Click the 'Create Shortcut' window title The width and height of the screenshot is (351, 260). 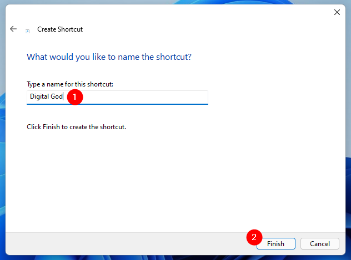pos(60,29)
